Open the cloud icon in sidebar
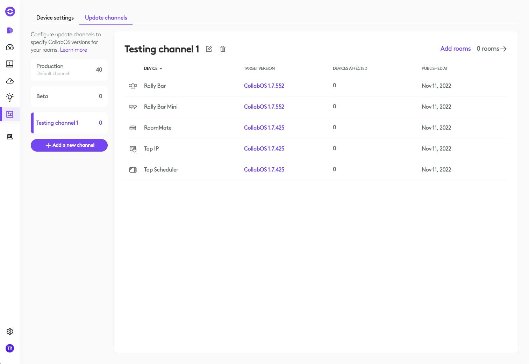The width and height of the screenshot is (529, 364). pos(10,81)
